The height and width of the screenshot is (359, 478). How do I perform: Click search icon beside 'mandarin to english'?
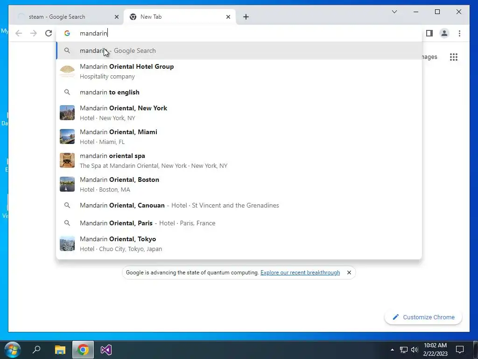(67, 92)
